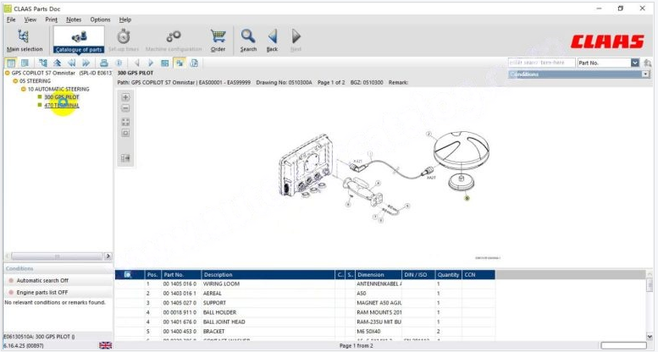This screenshot has width=658, height=352.
Task: Click the search term input field
Action: [540, 63]
